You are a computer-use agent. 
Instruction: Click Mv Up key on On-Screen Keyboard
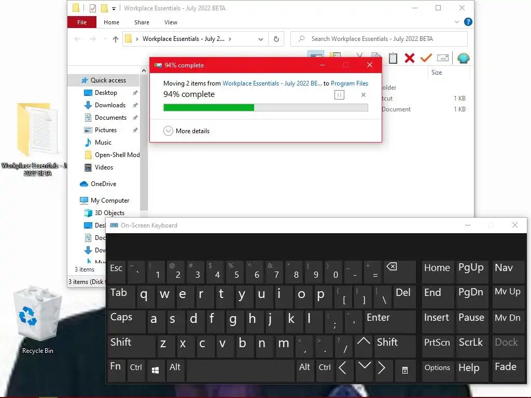click(508, 296)
